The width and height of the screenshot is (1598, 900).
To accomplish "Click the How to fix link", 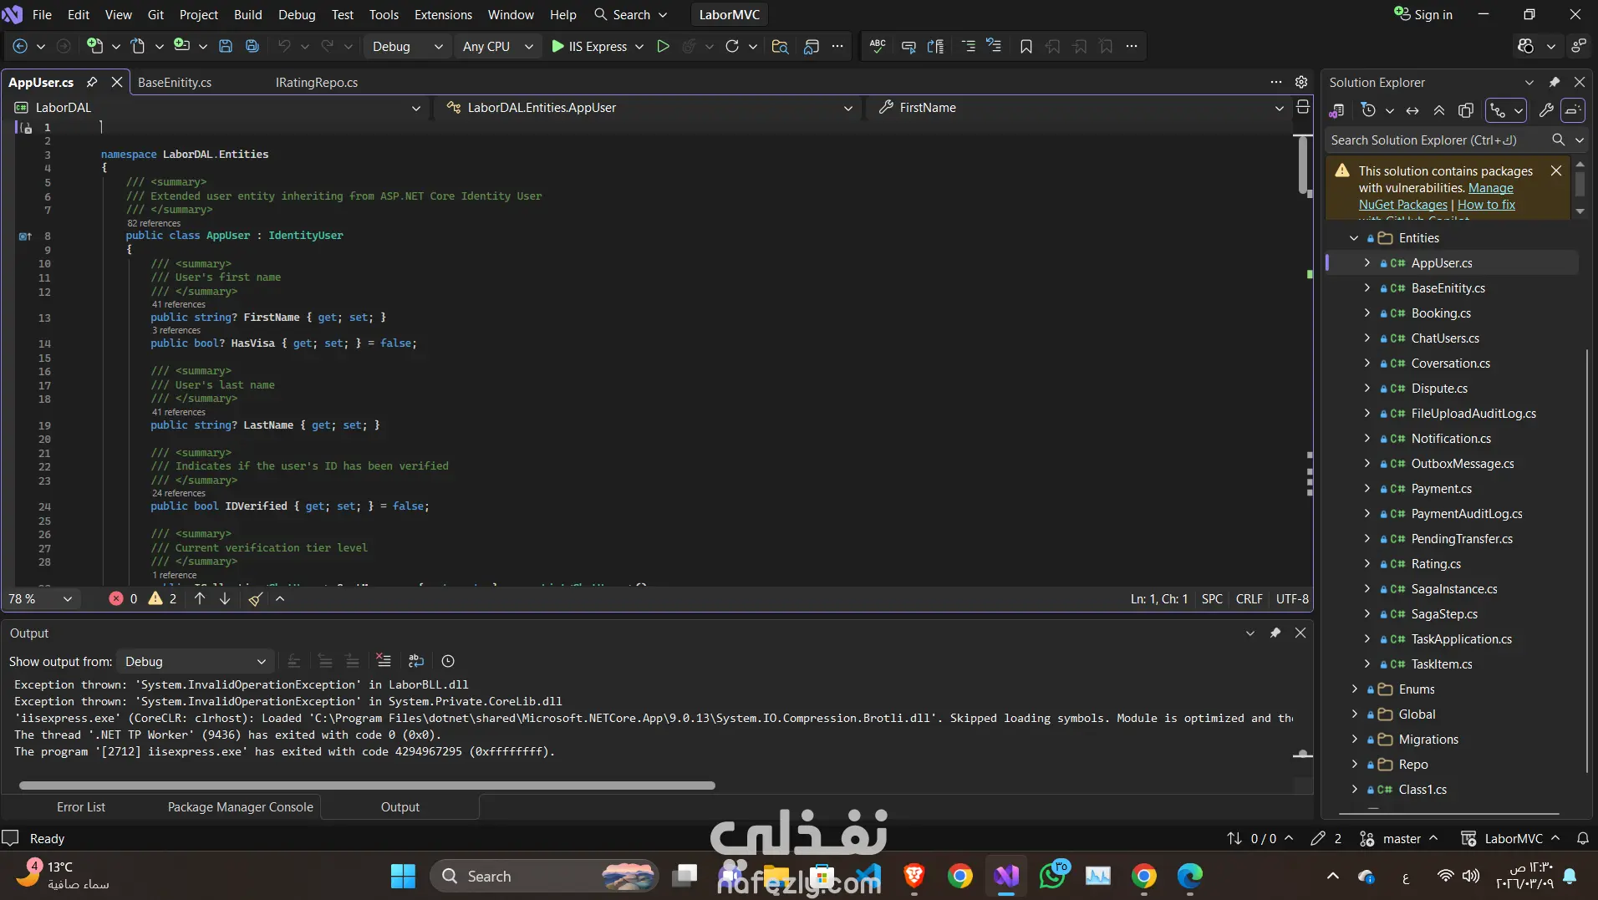I will [1486, 205].
